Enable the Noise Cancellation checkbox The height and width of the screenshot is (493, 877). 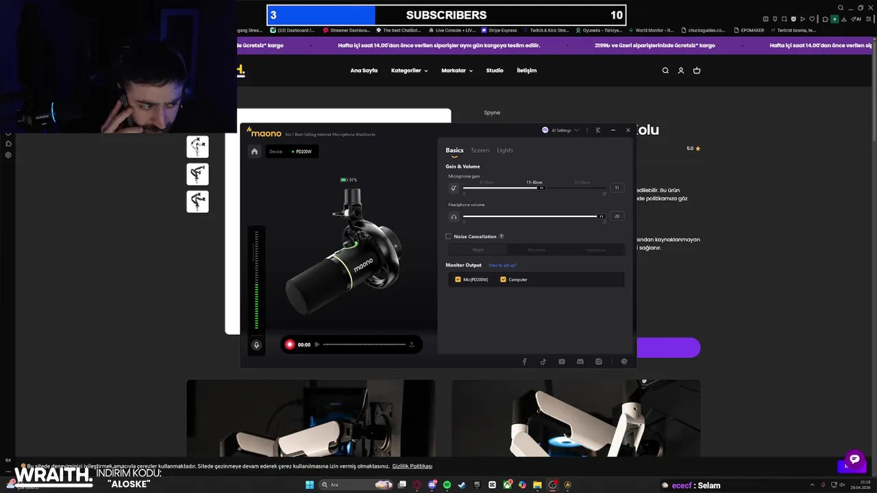(449, 236)
